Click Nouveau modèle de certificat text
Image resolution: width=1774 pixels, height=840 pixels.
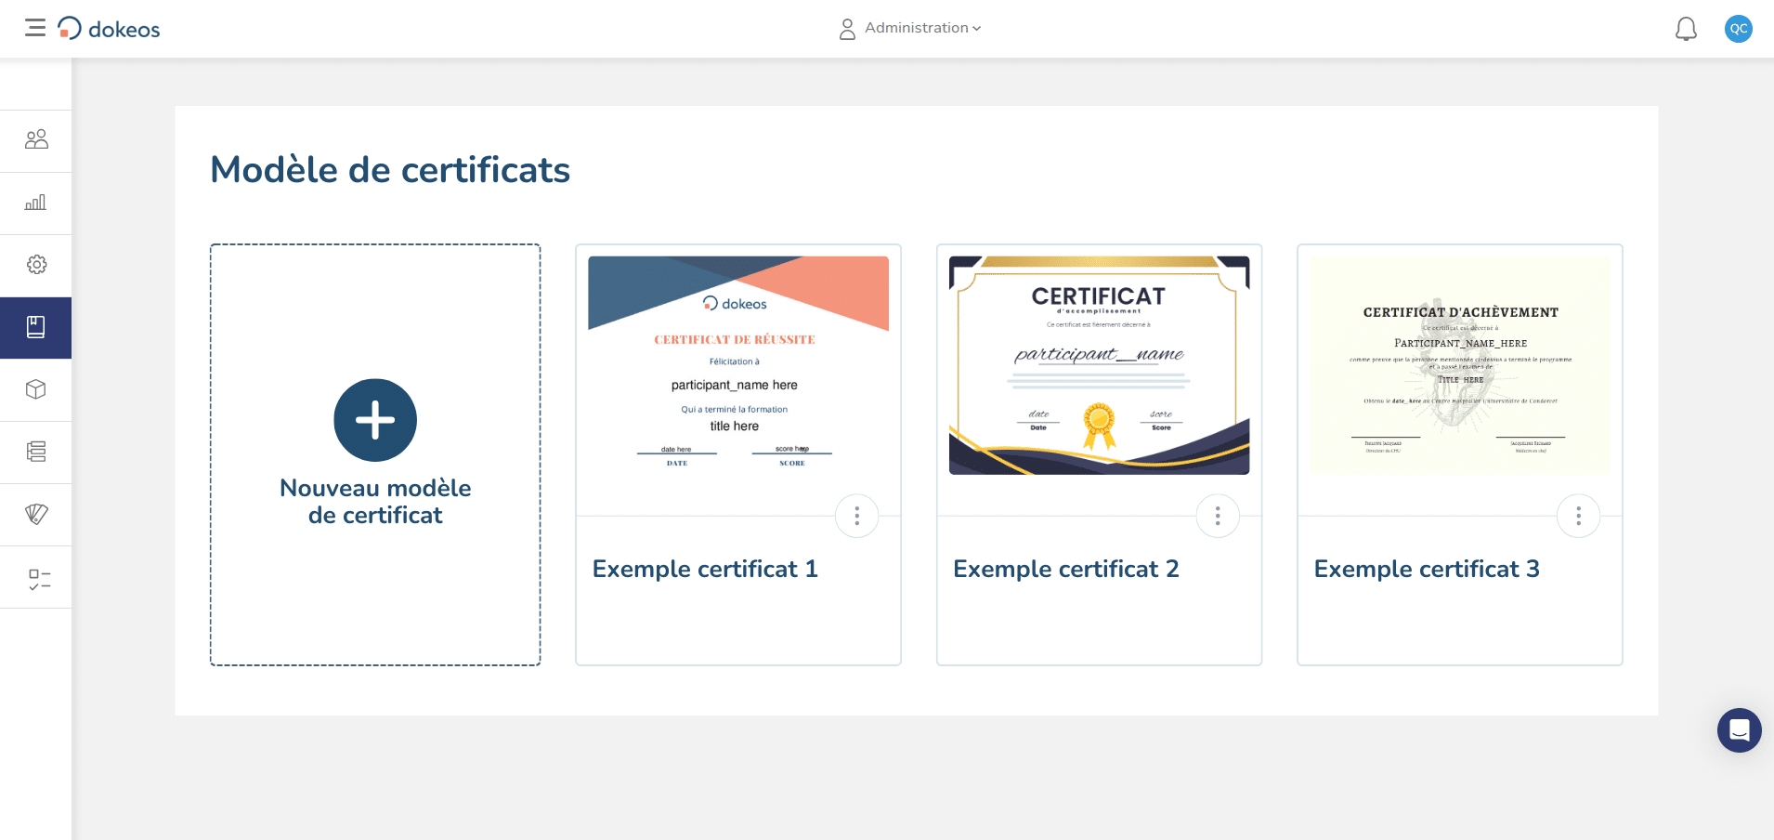[x=375, y=502]
